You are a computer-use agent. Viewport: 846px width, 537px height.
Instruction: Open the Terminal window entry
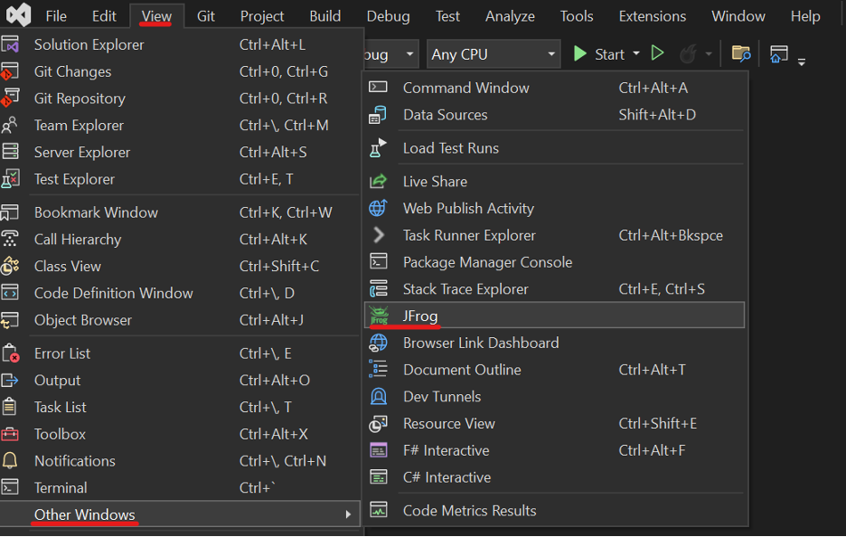61,488
